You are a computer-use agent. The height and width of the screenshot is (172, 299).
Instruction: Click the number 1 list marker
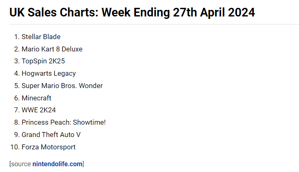pyautogui.click(x=16, y=37)
